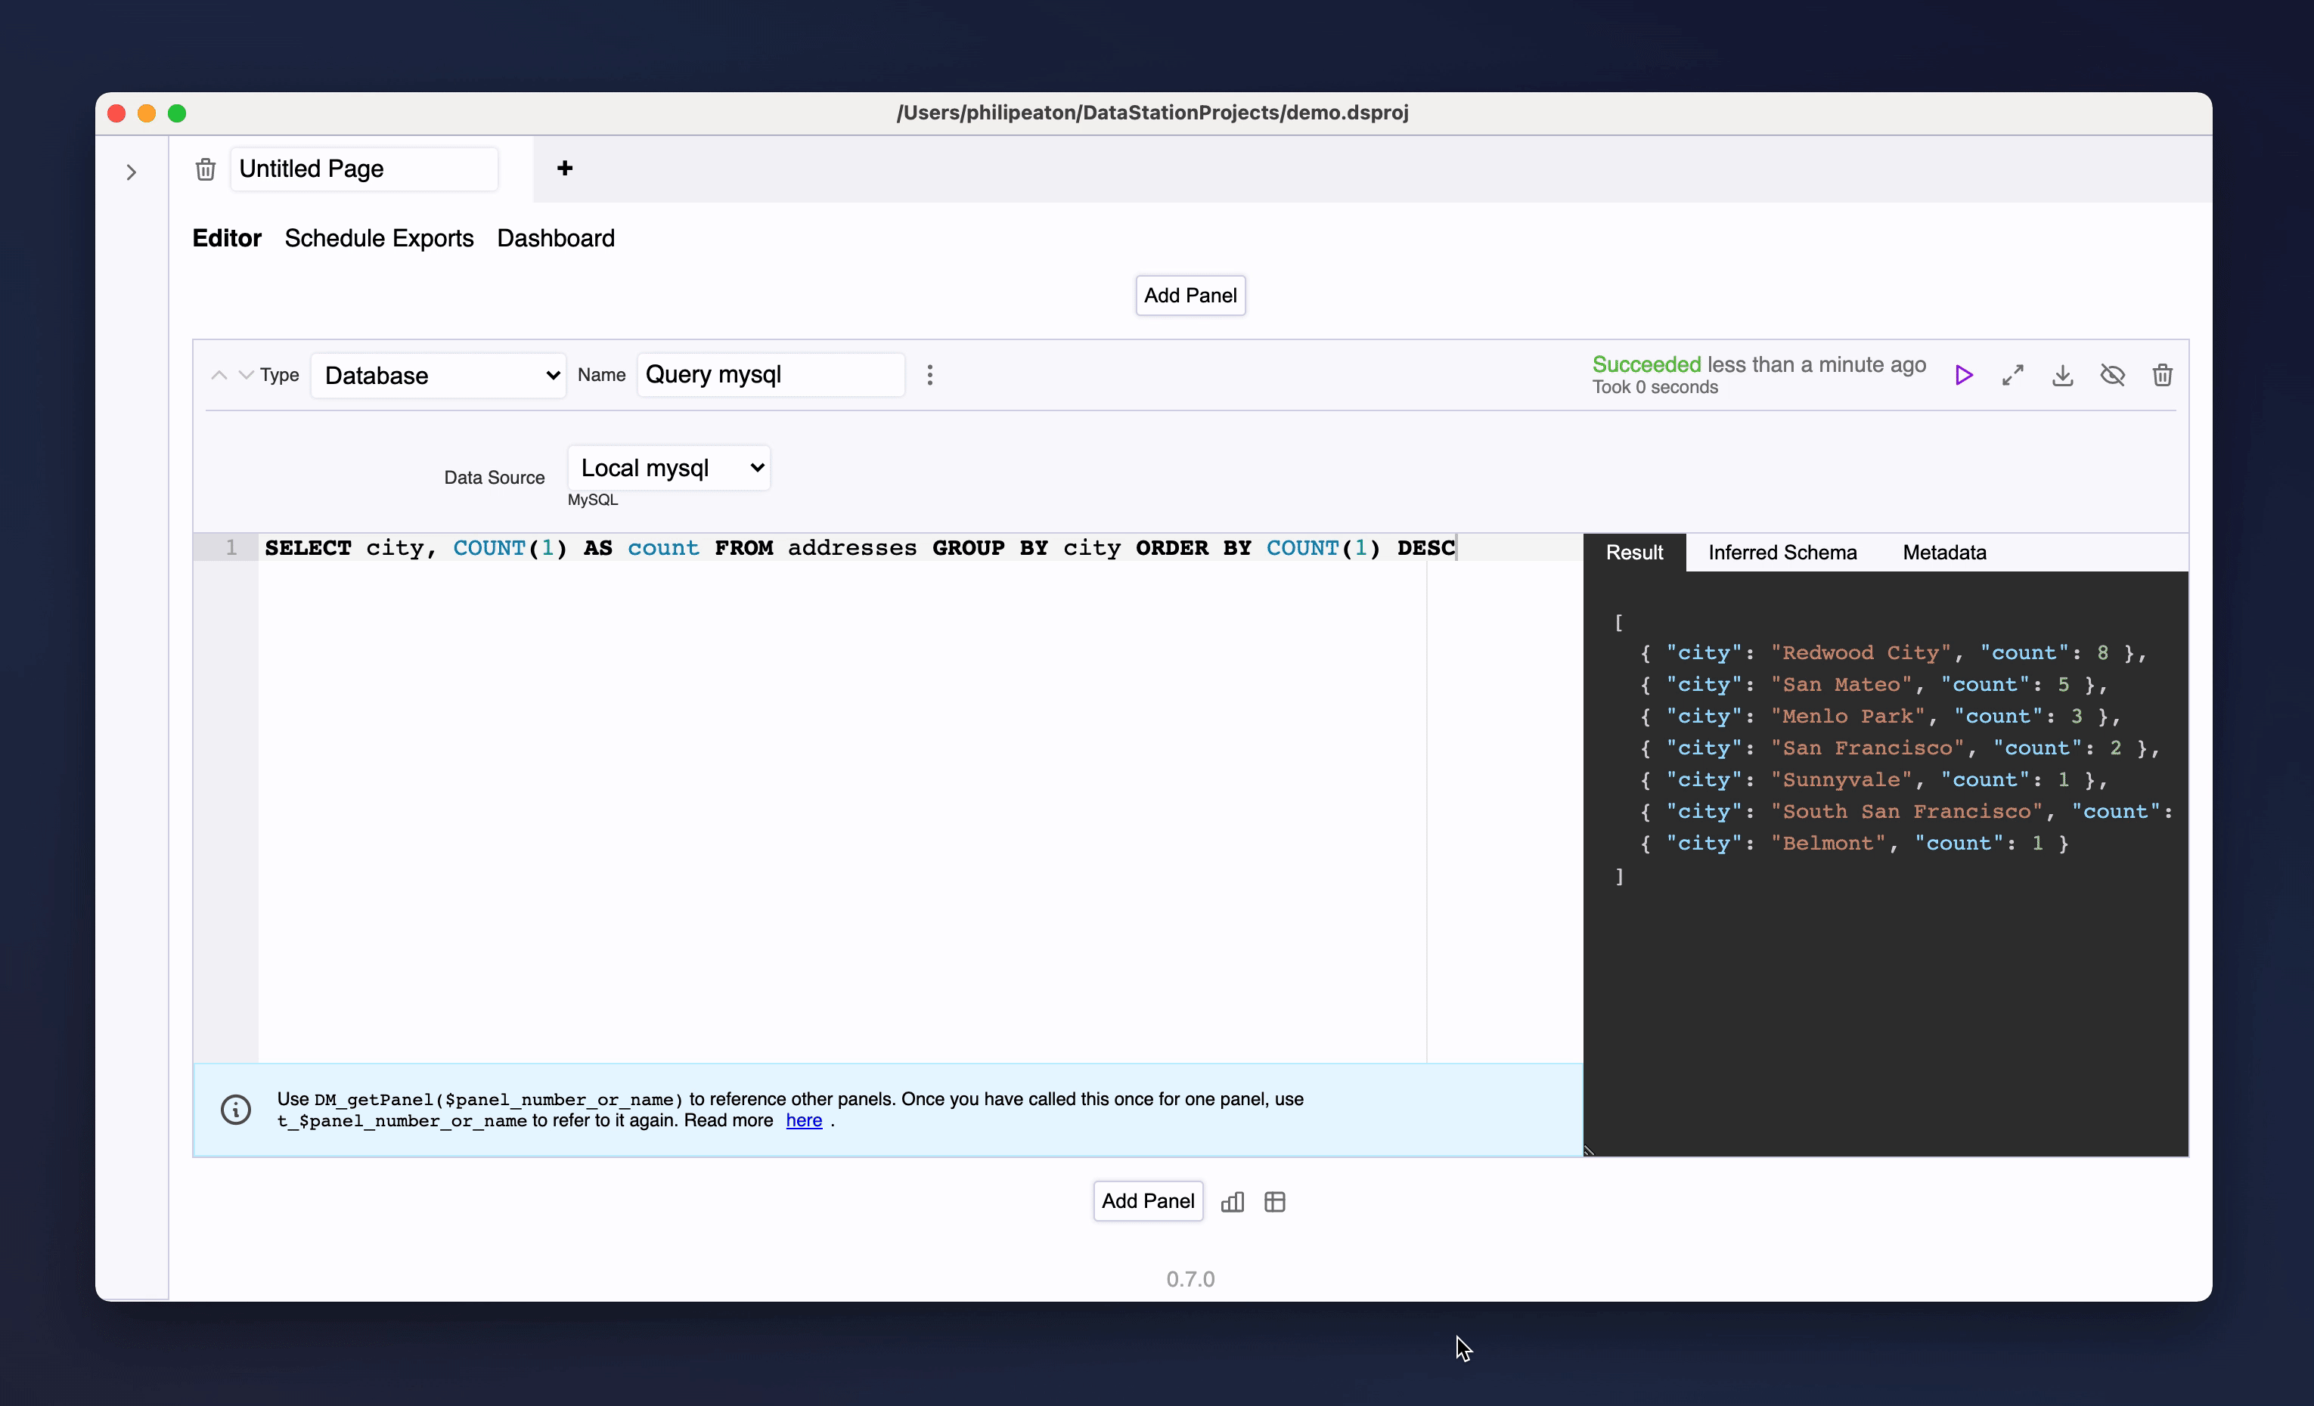Switch to the Inferred Schema tab
The width and height of the screenshot is (2314, 1406).
1782,550
